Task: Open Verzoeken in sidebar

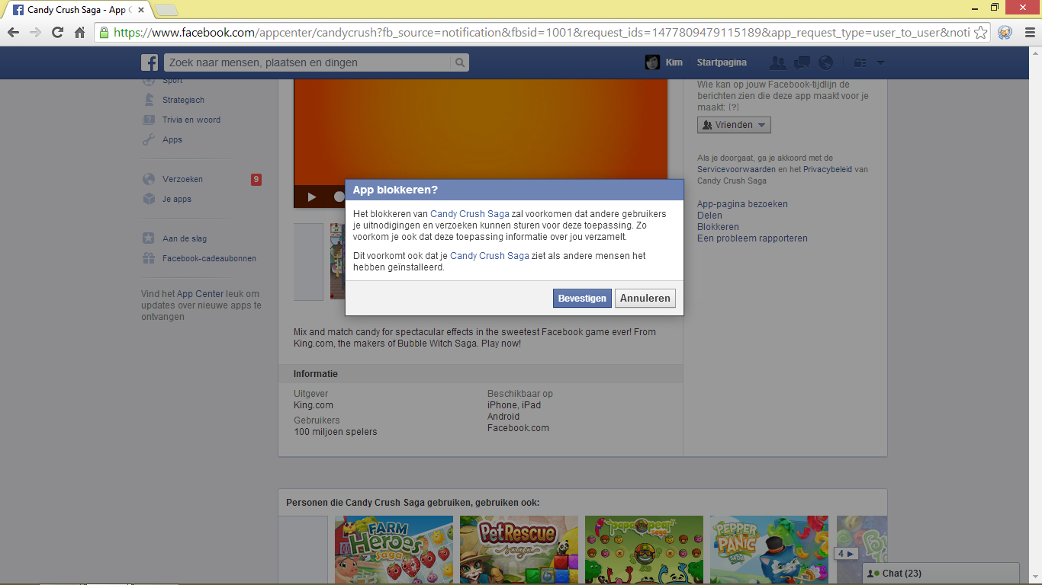Action: (x=182, y=179)
